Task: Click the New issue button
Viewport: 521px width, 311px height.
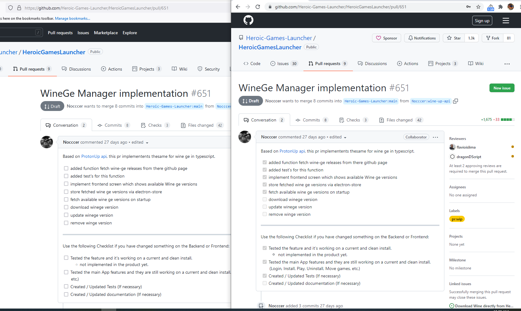Action: point(502,88)
